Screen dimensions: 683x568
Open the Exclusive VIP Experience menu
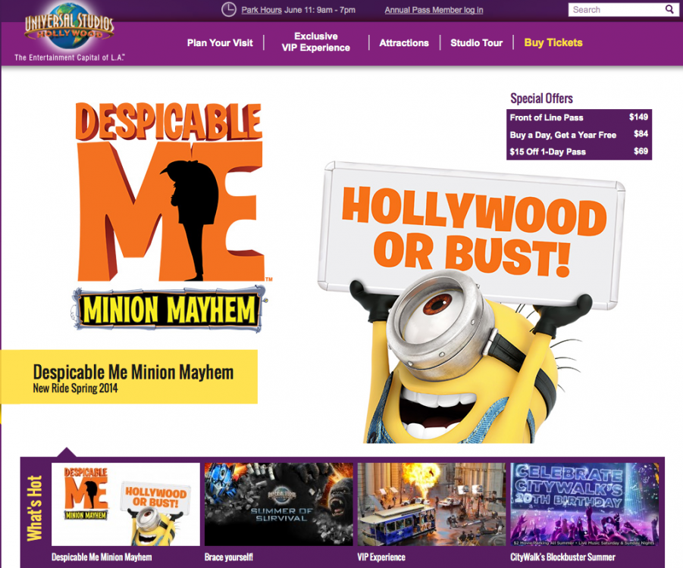[316, 42]
